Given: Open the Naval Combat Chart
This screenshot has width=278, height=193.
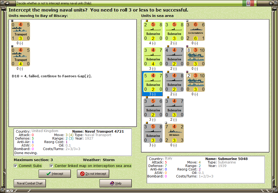Looking at the screenshot, I should (x=30, y=183).
